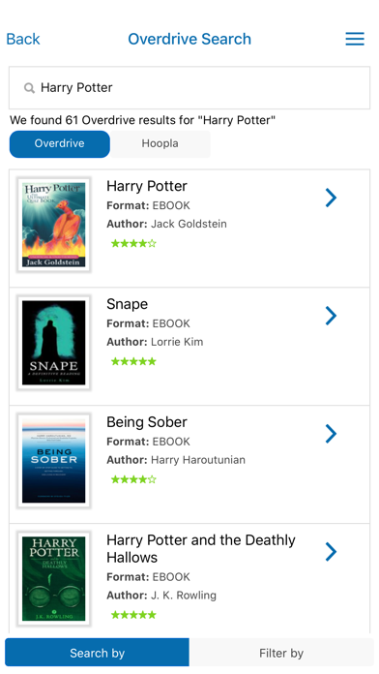The width and height of the screenshot is (379, 674).
Task: Tap the magnifying glass search icon
Action: pyautogui.click(x=29, y=88)
